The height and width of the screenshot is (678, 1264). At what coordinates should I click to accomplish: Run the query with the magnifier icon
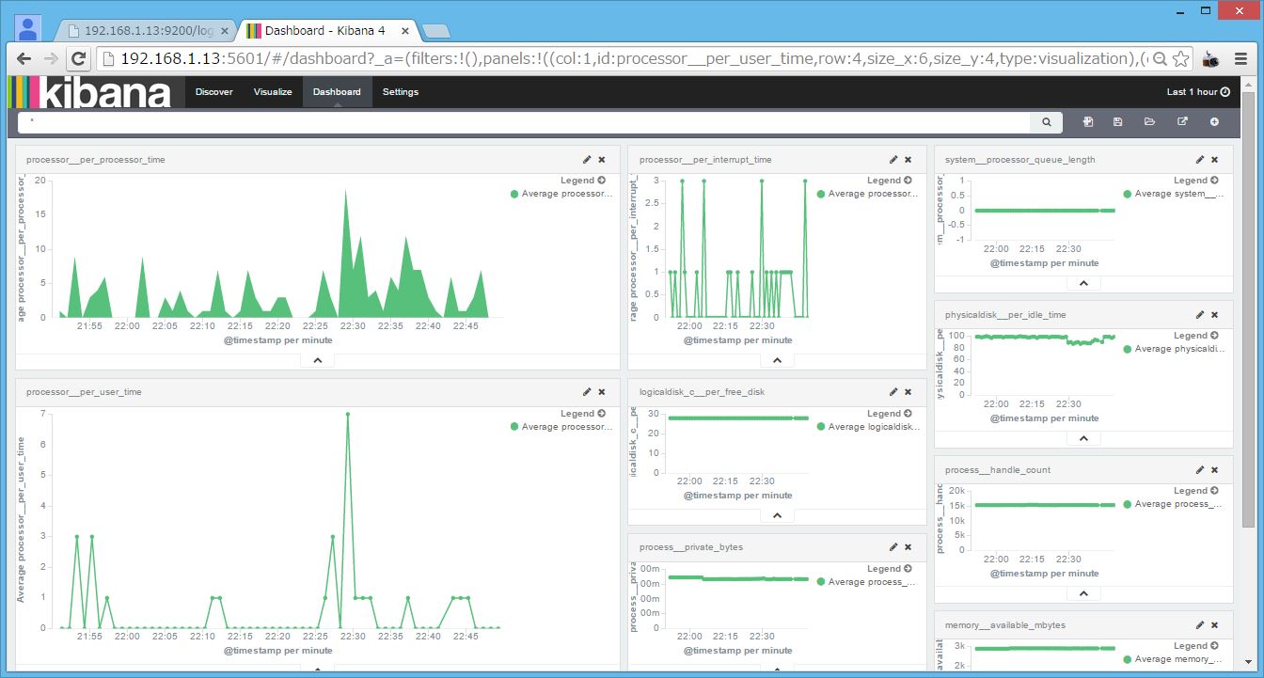pyautogui.click(x=1046, y=121)
